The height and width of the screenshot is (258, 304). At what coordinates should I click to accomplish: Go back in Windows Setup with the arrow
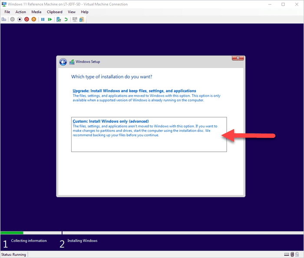tap(63, 62)
